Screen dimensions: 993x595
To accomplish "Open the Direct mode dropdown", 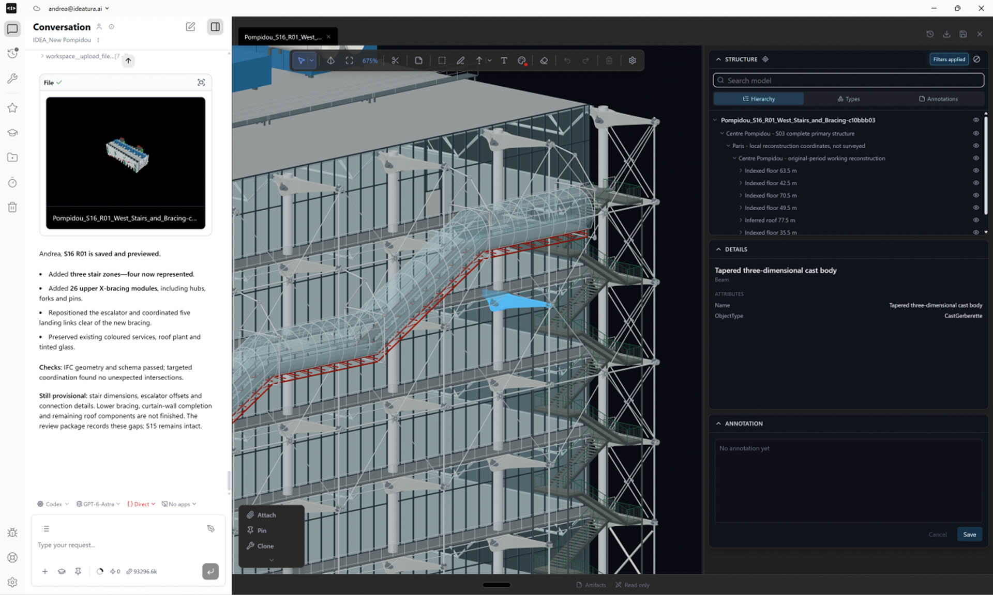I will (x=141, y=504).
